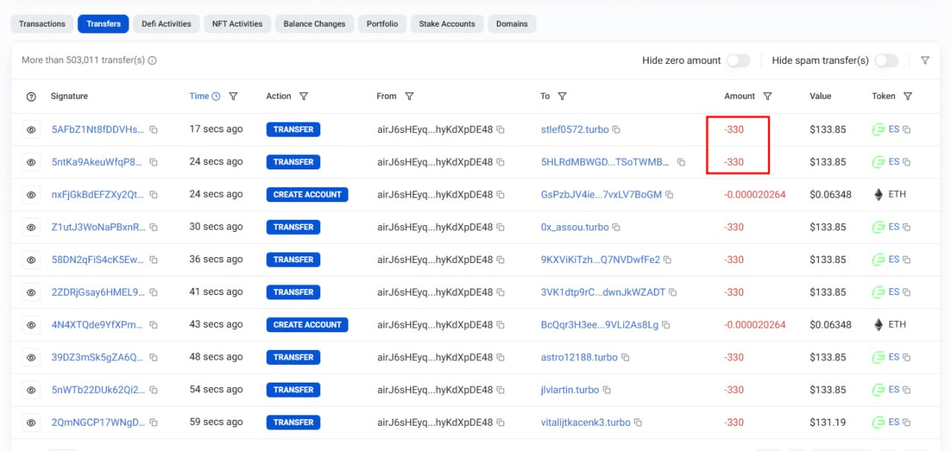
Task: Click the ES token logo in the 17 secs ago row
Action: [879, 129]
